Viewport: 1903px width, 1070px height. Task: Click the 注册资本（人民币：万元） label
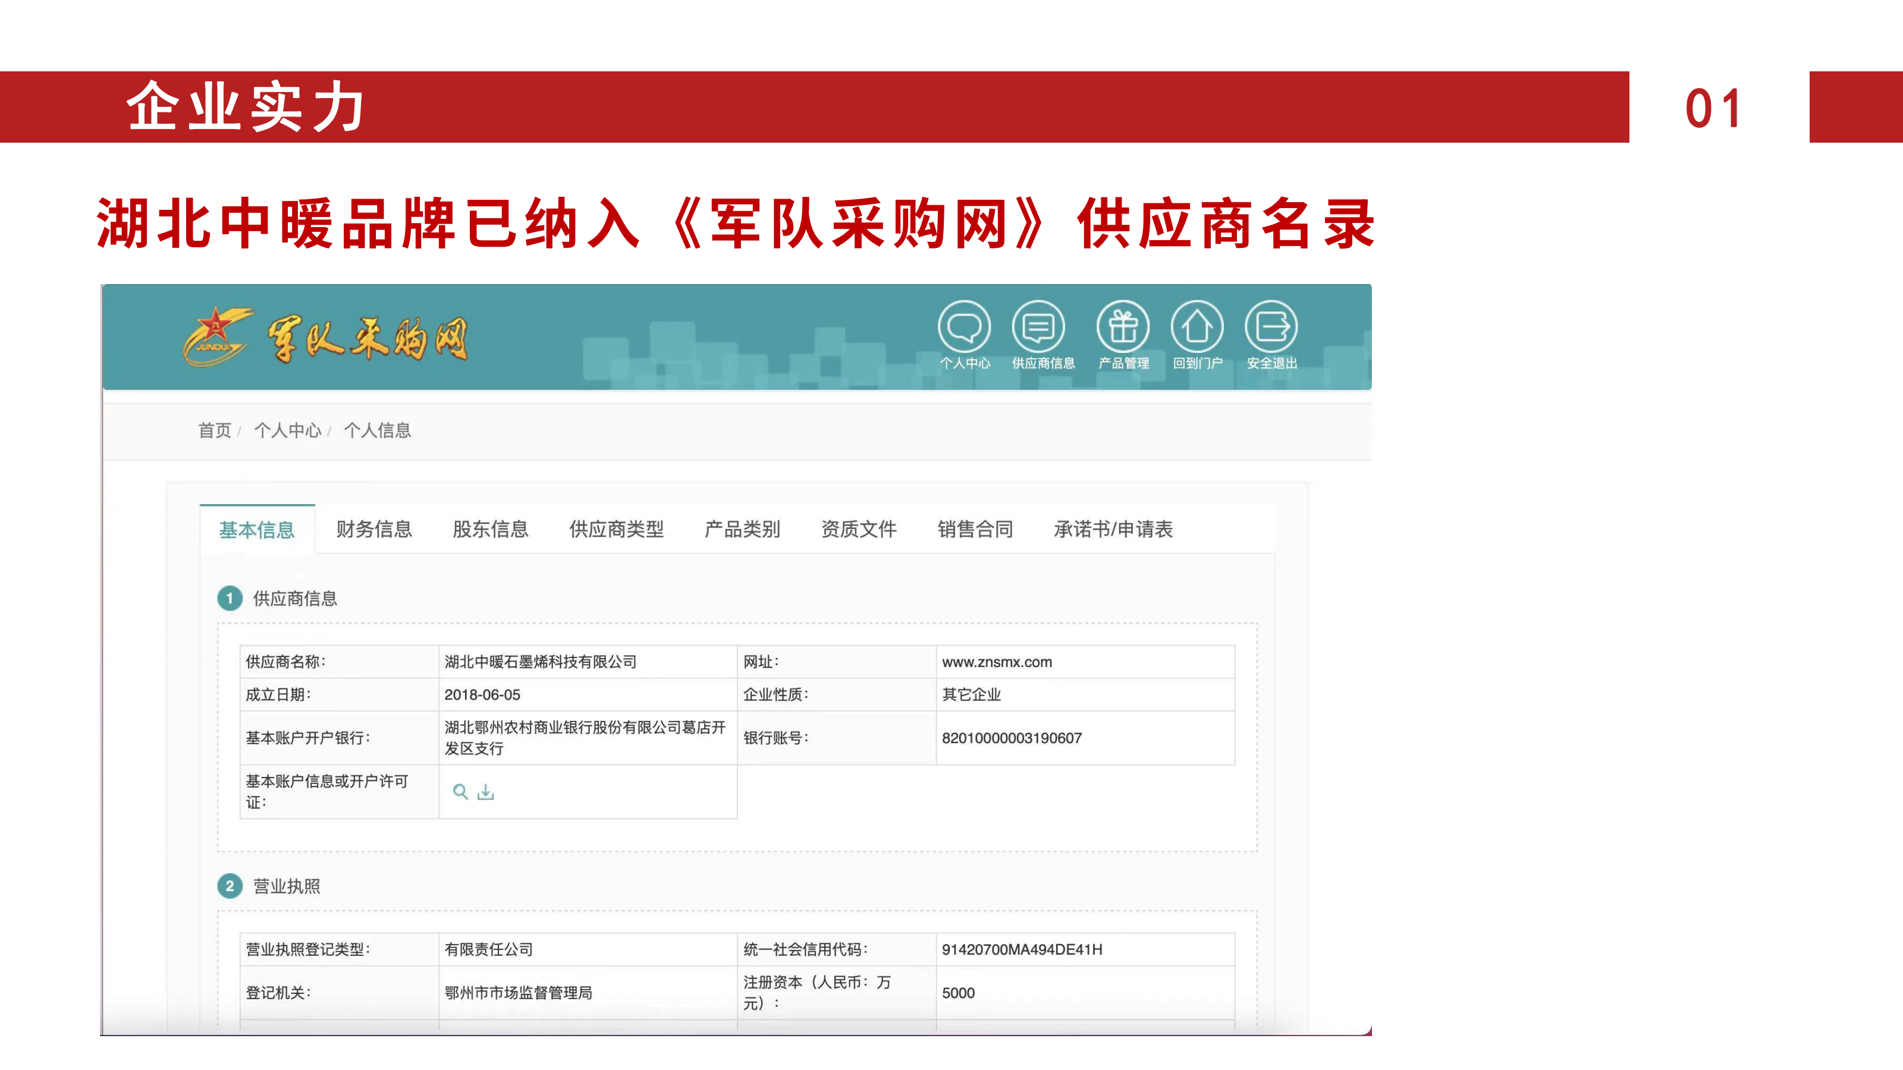click(x=817, y=993)
